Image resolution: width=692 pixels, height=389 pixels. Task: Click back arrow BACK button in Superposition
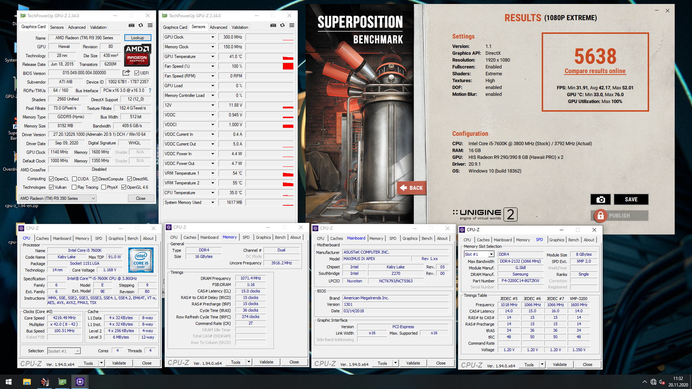coord(412,188)
